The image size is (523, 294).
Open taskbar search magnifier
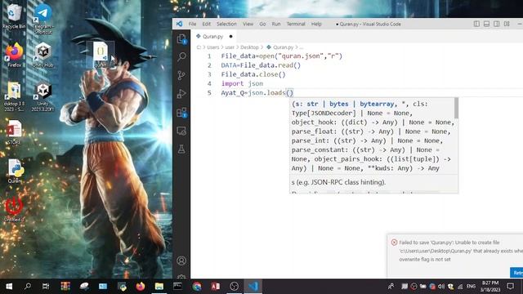pos(28,287)
